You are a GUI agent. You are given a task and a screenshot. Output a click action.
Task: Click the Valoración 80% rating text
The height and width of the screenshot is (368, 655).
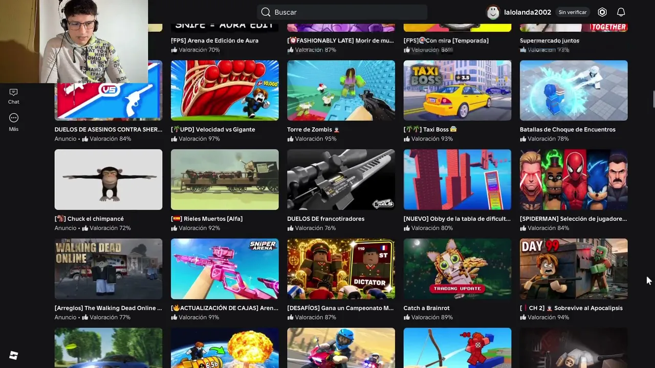(432, 228)
